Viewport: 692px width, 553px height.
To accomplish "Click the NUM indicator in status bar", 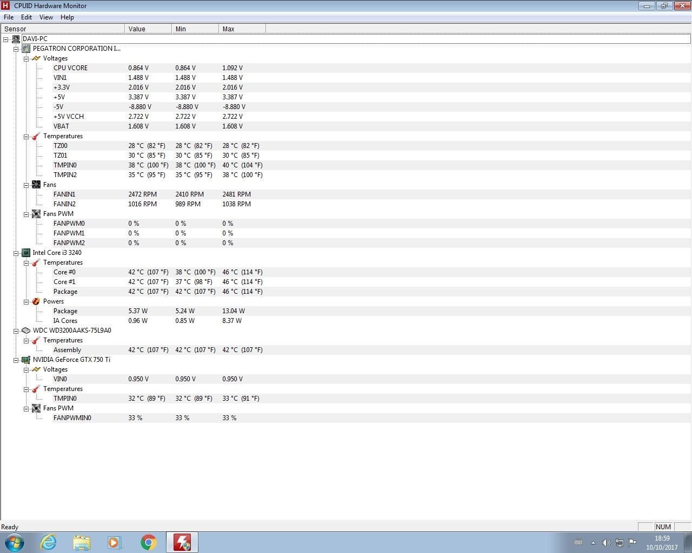I will pos(663,527).
